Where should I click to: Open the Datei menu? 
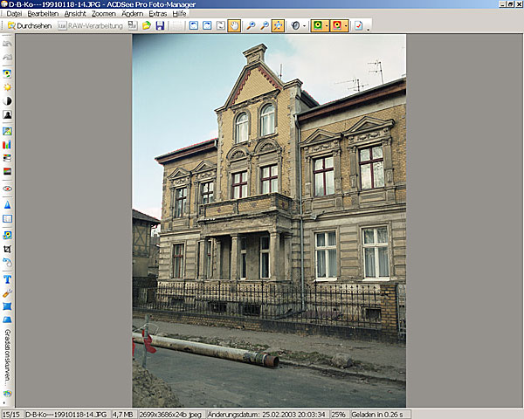pyautogui.click(x=14, y=14)
